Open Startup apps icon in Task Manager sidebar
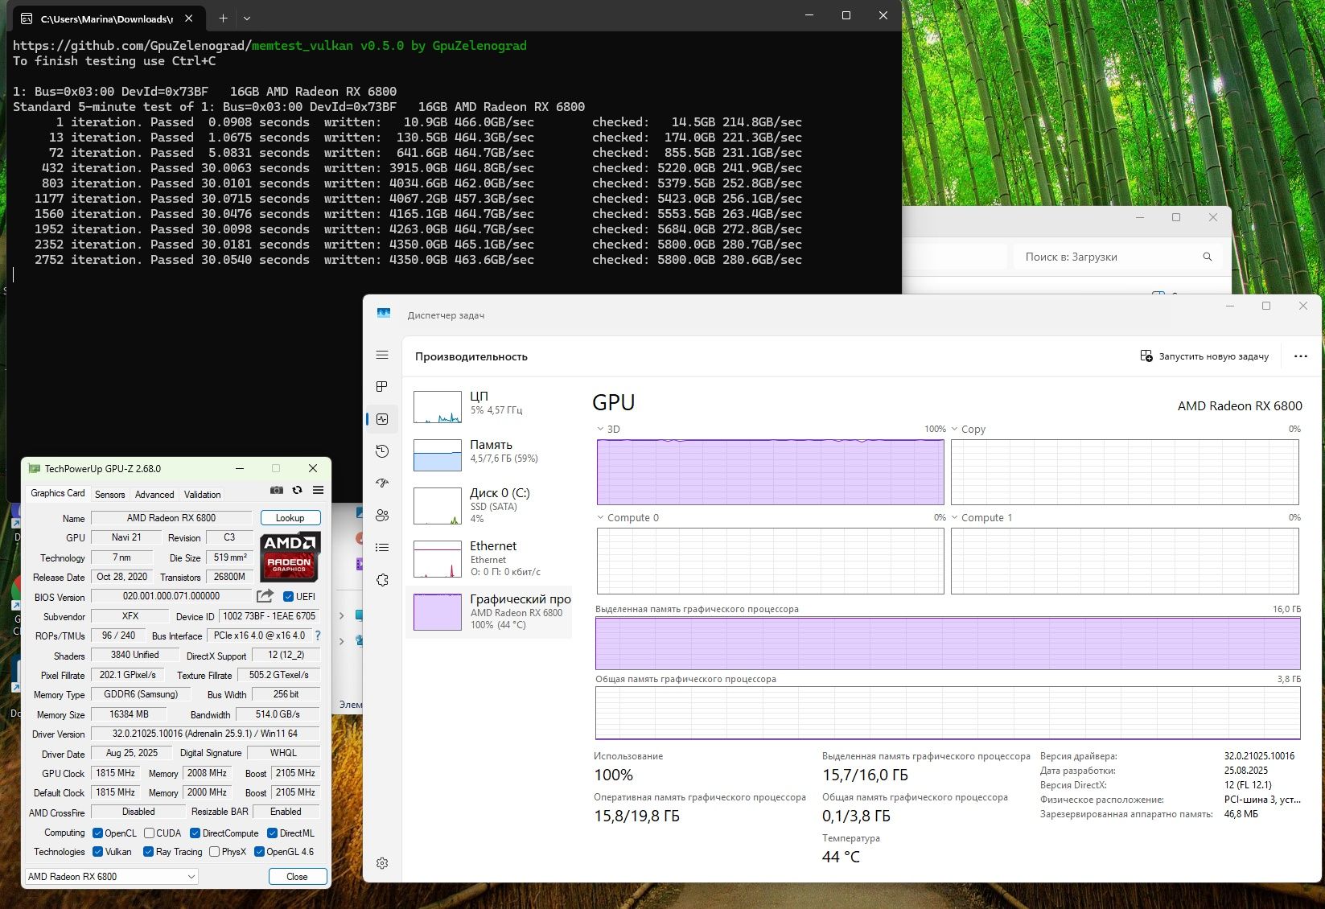The width and height of the screenshot is (1325, 909). 382,483
